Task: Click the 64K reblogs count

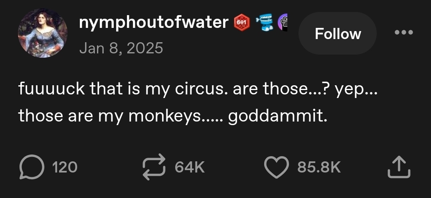Action: tap(190, 167)
